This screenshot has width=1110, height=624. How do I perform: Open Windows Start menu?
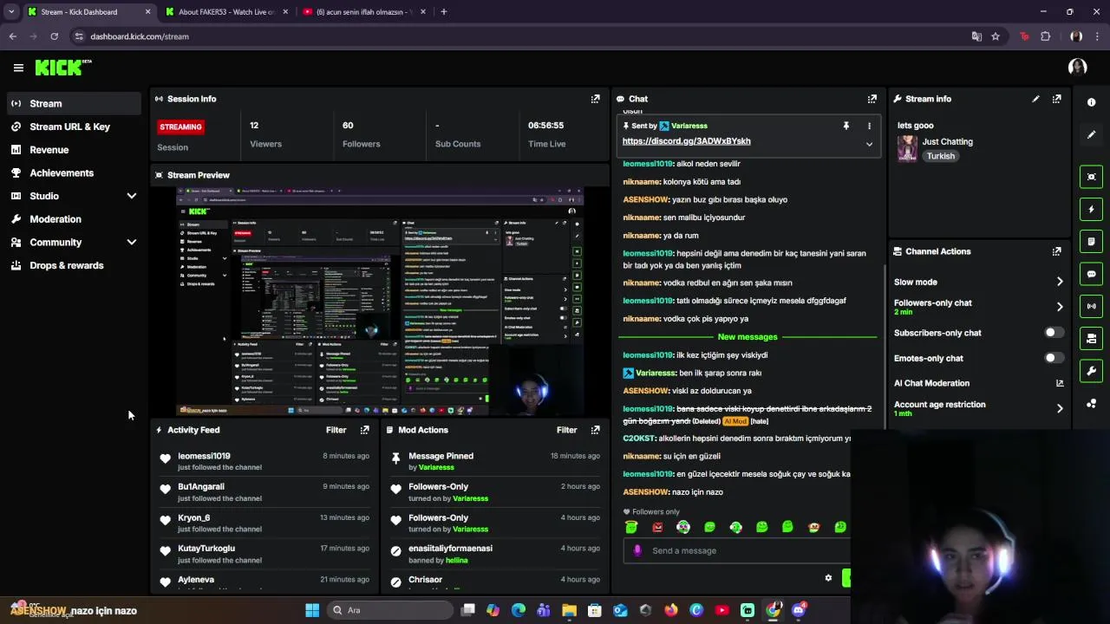click(312, 610)
